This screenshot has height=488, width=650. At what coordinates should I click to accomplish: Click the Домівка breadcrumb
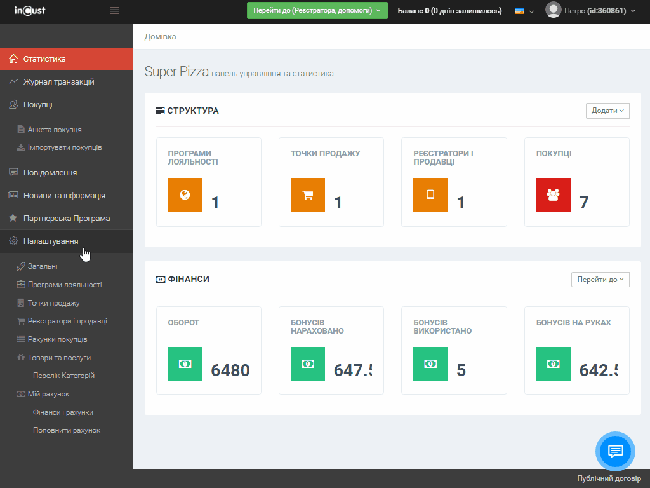coord(160,37)
